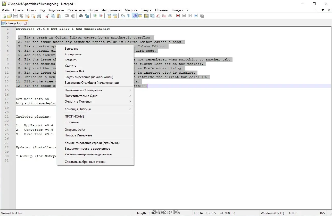The height and width of the screenshot is (216, 332).
Task: Select the change.log tab
Action: (14, 23)
